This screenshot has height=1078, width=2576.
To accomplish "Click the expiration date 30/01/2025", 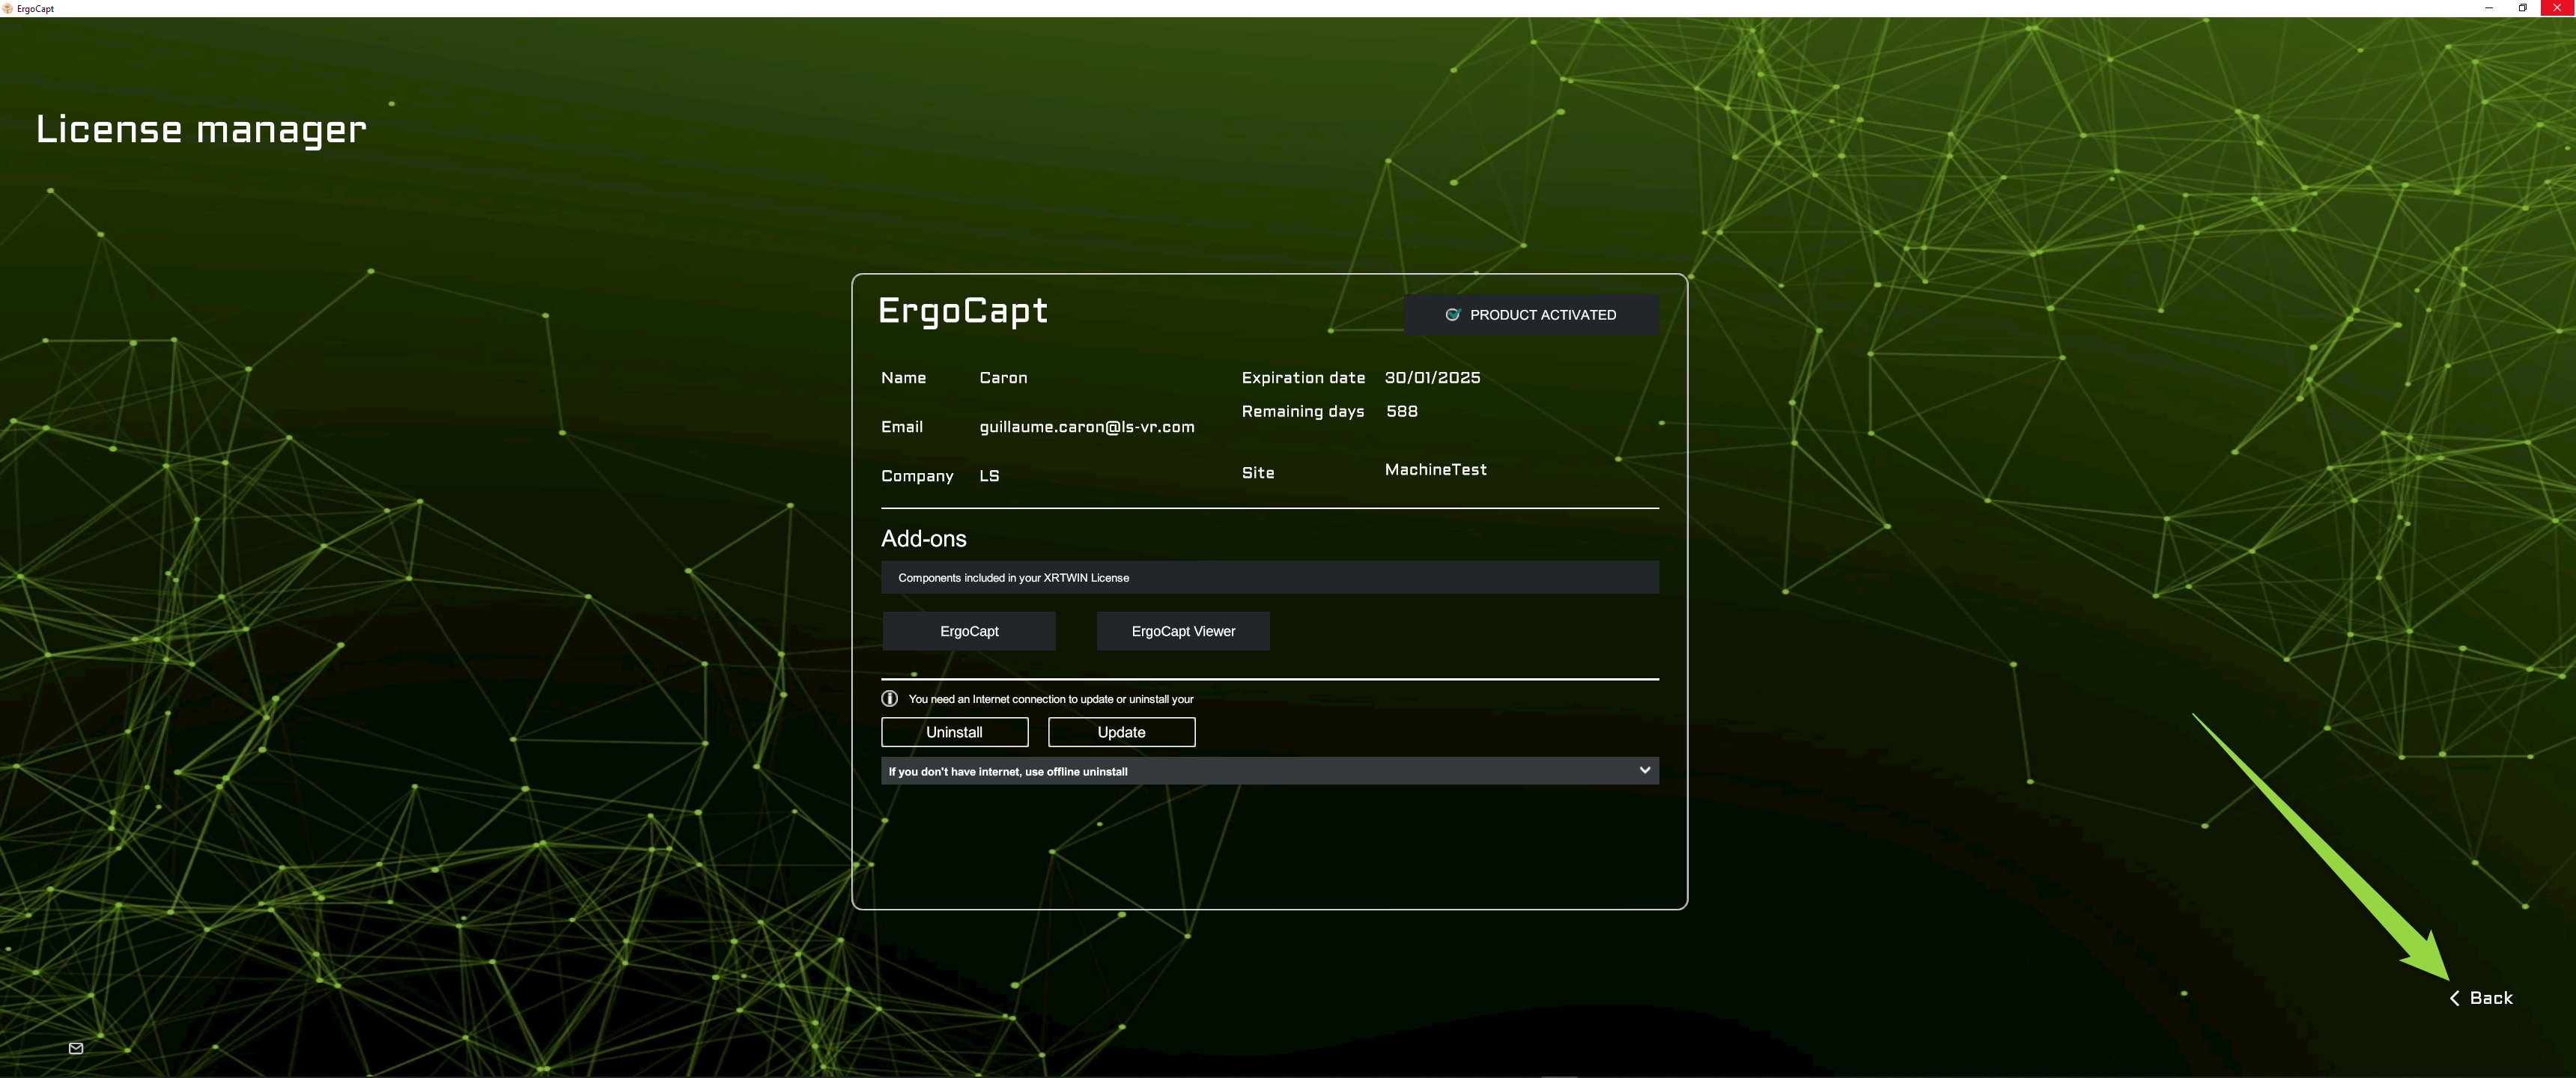I will pyautogui.click(x=1432, y=378).
